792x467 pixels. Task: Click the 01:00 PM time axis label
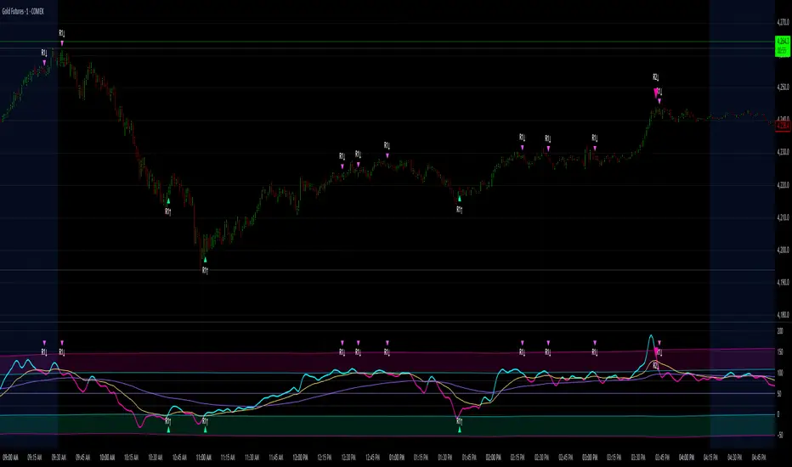click(397, 458)
